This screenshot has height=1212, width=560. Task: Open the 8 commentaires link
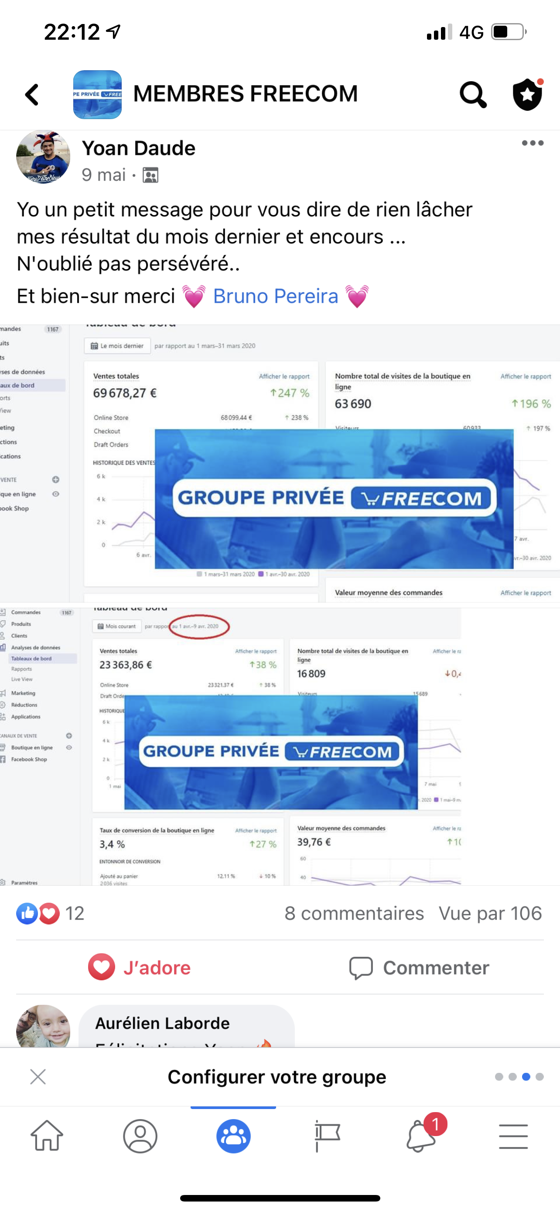click(x=354, y=914)
